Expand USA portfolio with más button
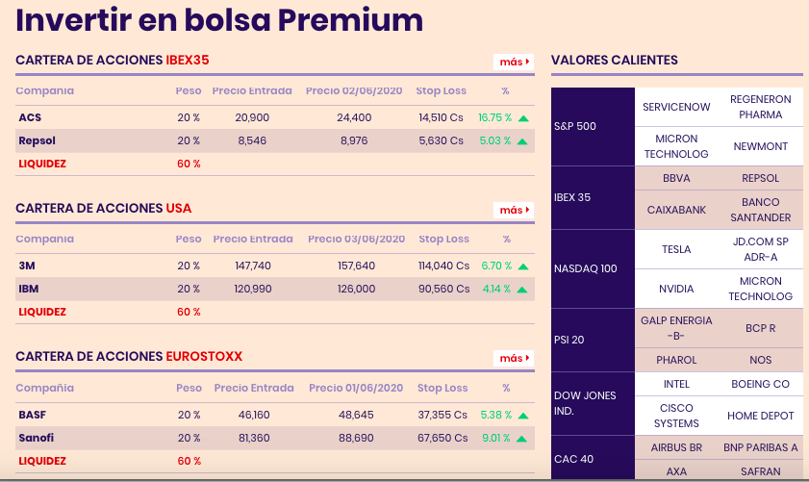 tap(514, 210)
